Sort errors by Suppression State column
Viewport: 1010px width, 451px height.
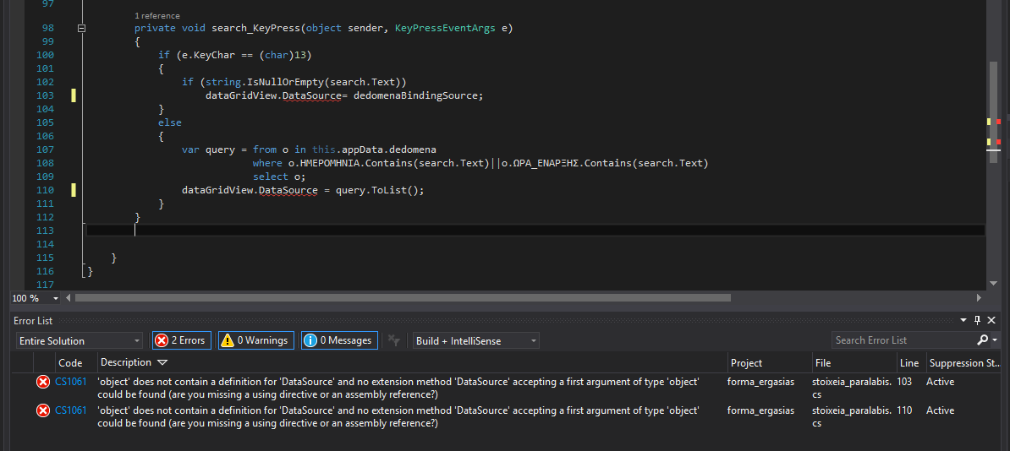965,363
